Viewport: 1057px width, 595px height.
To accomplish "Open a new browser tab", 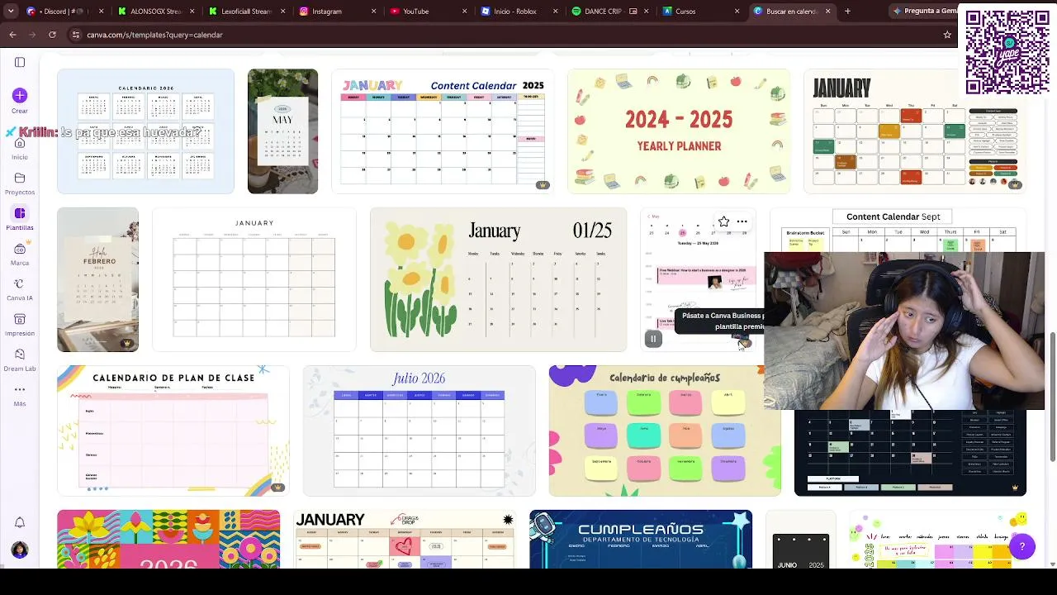I will point(847,12).
